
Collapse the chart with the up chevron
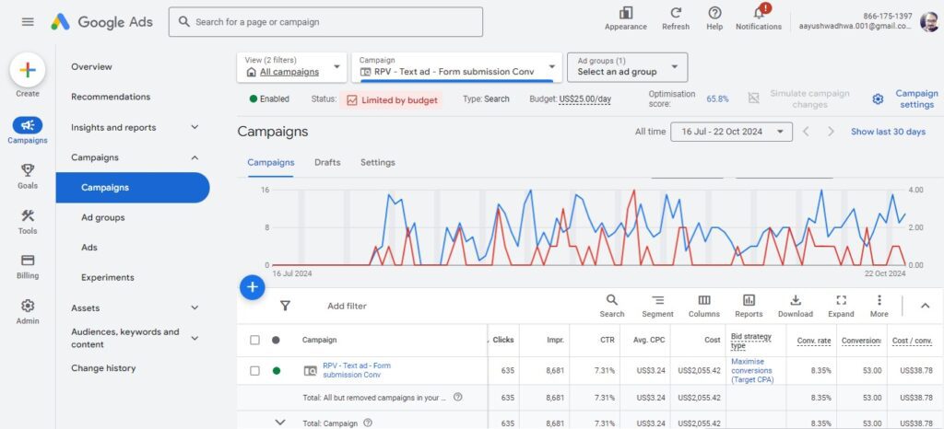coord(925,306)
